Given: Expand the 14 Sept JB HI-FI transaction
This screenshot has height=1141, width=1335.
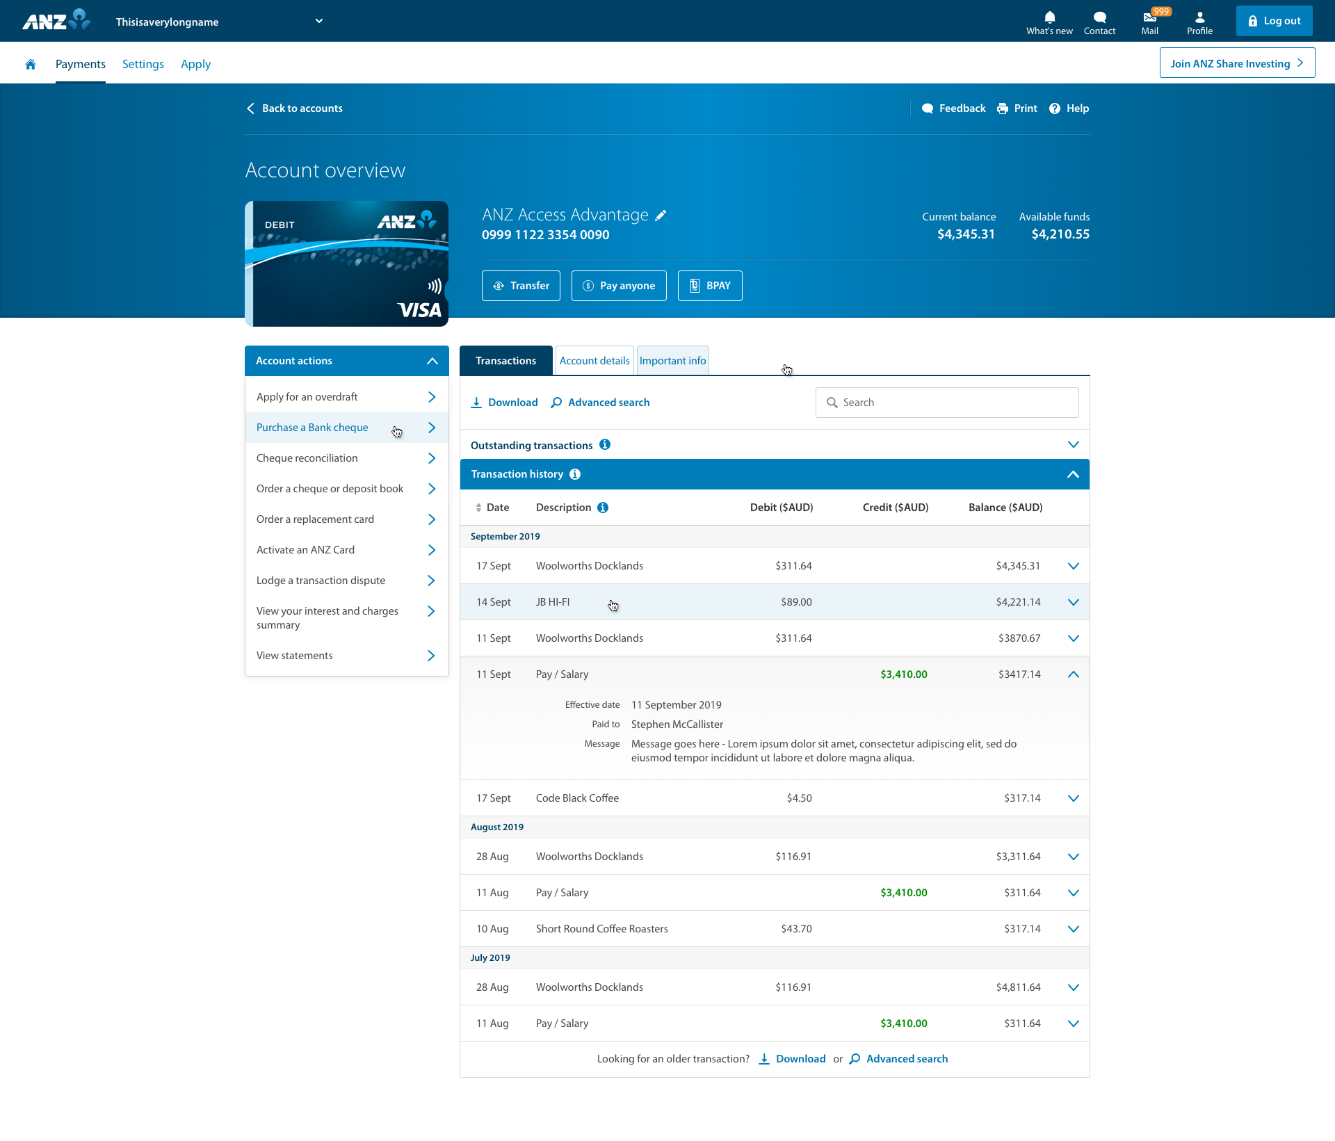Looking at the screenshot, I should click(x=1073, y=602).
